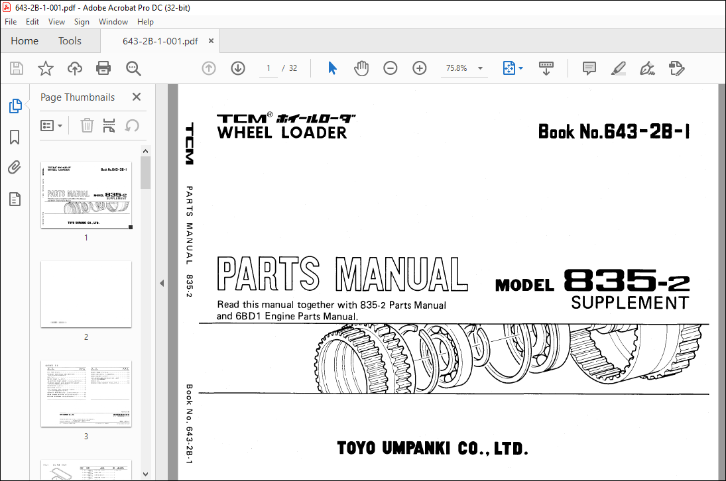The width and height of the screenshot is (726, 481).
Task: Open fit page options dropdown arrow
Action: (x=521, y=68)
